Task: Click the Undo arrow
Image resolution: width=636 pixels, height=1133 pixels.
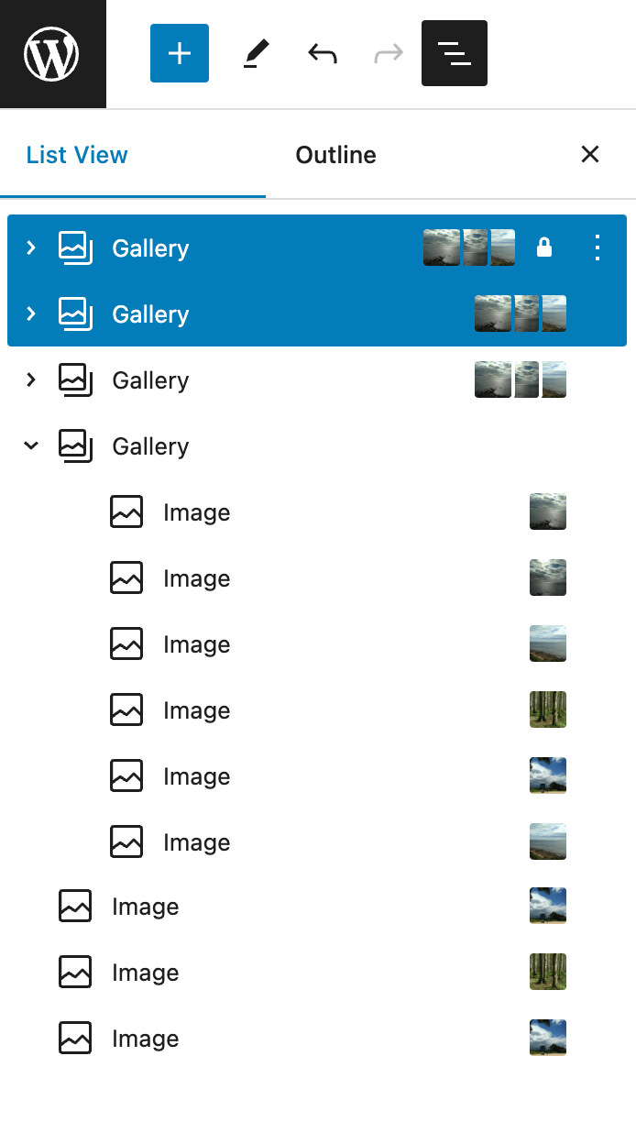Action: pyautogui.click(x=323, y=53)
